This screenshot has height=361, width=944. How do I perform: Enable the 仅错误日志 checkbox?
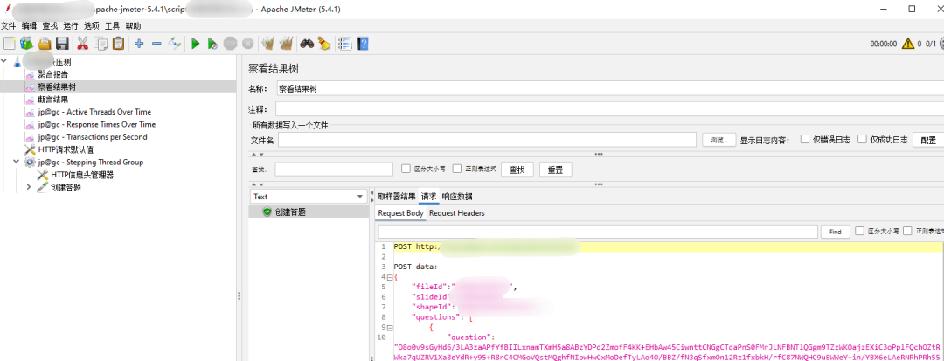pyautogui.click(x=805, y=139)
